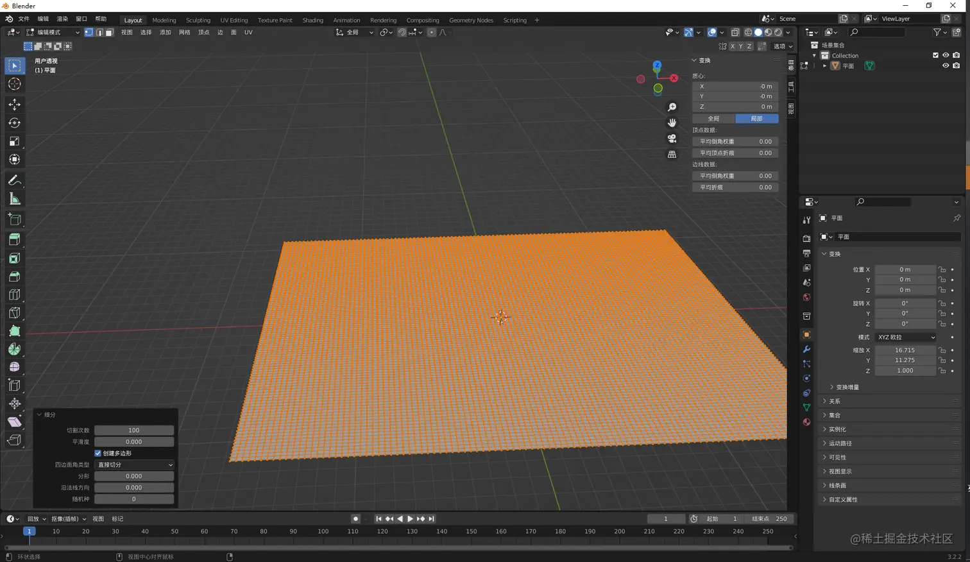Open the 选项 options dropdown
Image resolution: width=970 pixels, height=562 pixels.
point(783,46)
